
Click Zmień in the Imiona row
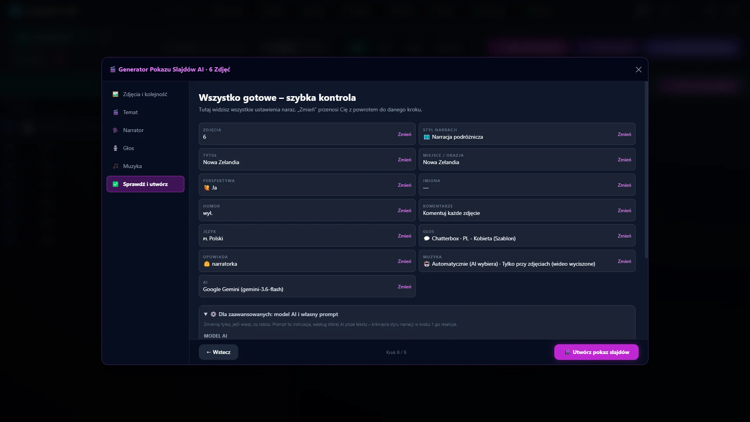624,185
